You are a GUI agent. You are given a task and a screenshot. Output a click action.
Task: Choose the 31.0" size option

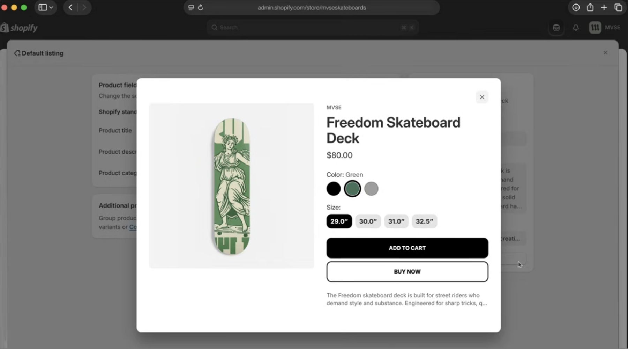(396, 221)
